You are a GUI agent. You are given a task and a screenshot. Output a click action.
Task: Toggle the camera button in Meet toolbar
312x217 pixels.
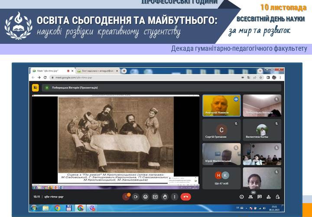[x=136, y=197]
